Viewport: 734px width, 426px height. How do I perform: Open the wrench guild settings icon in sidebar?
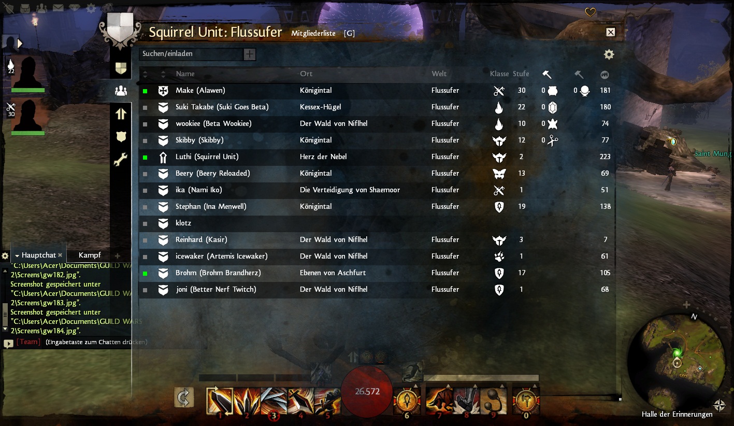point(121,160)
